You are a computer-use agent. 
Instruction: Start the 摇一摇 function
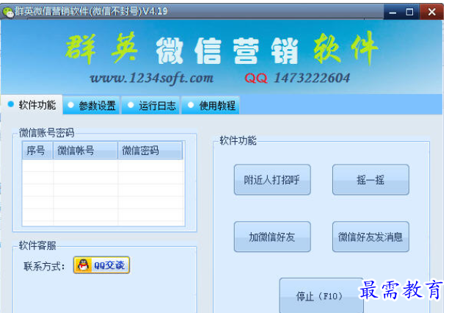coord(370,180)
